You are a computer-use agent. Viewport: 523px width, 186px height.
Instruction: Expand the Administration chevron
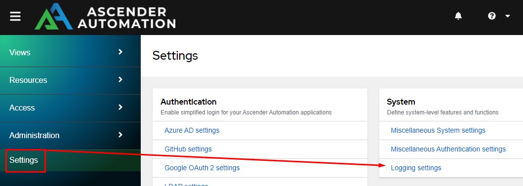121,135
